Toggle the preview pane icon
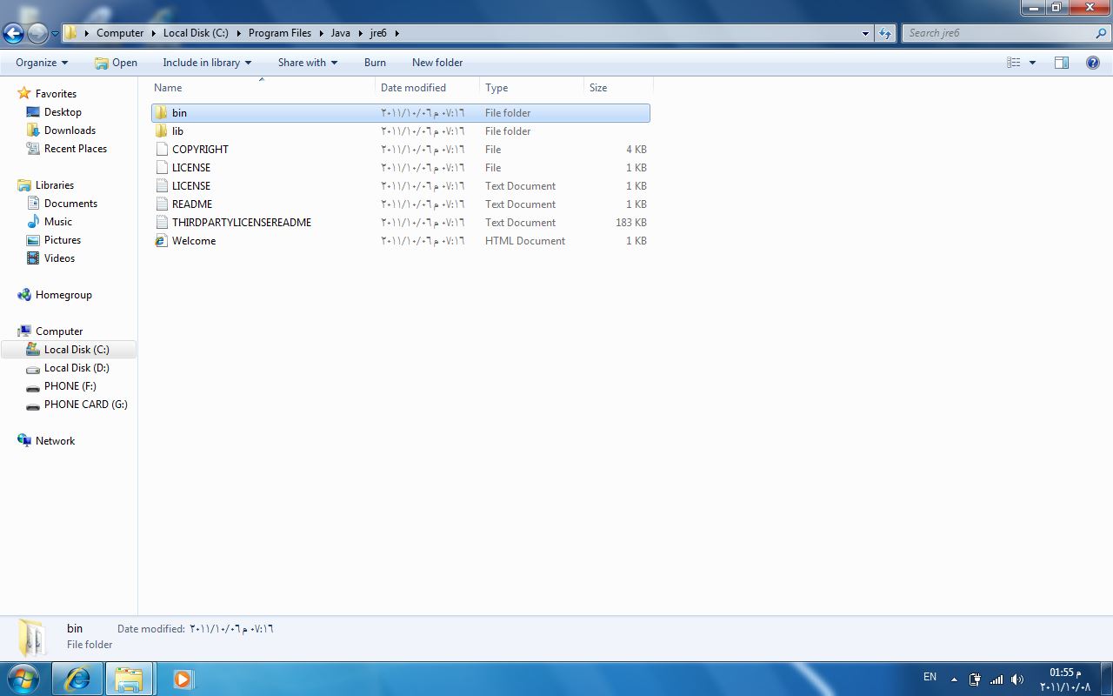Screen dimensions: 1113x696 tap(1062, 63)
